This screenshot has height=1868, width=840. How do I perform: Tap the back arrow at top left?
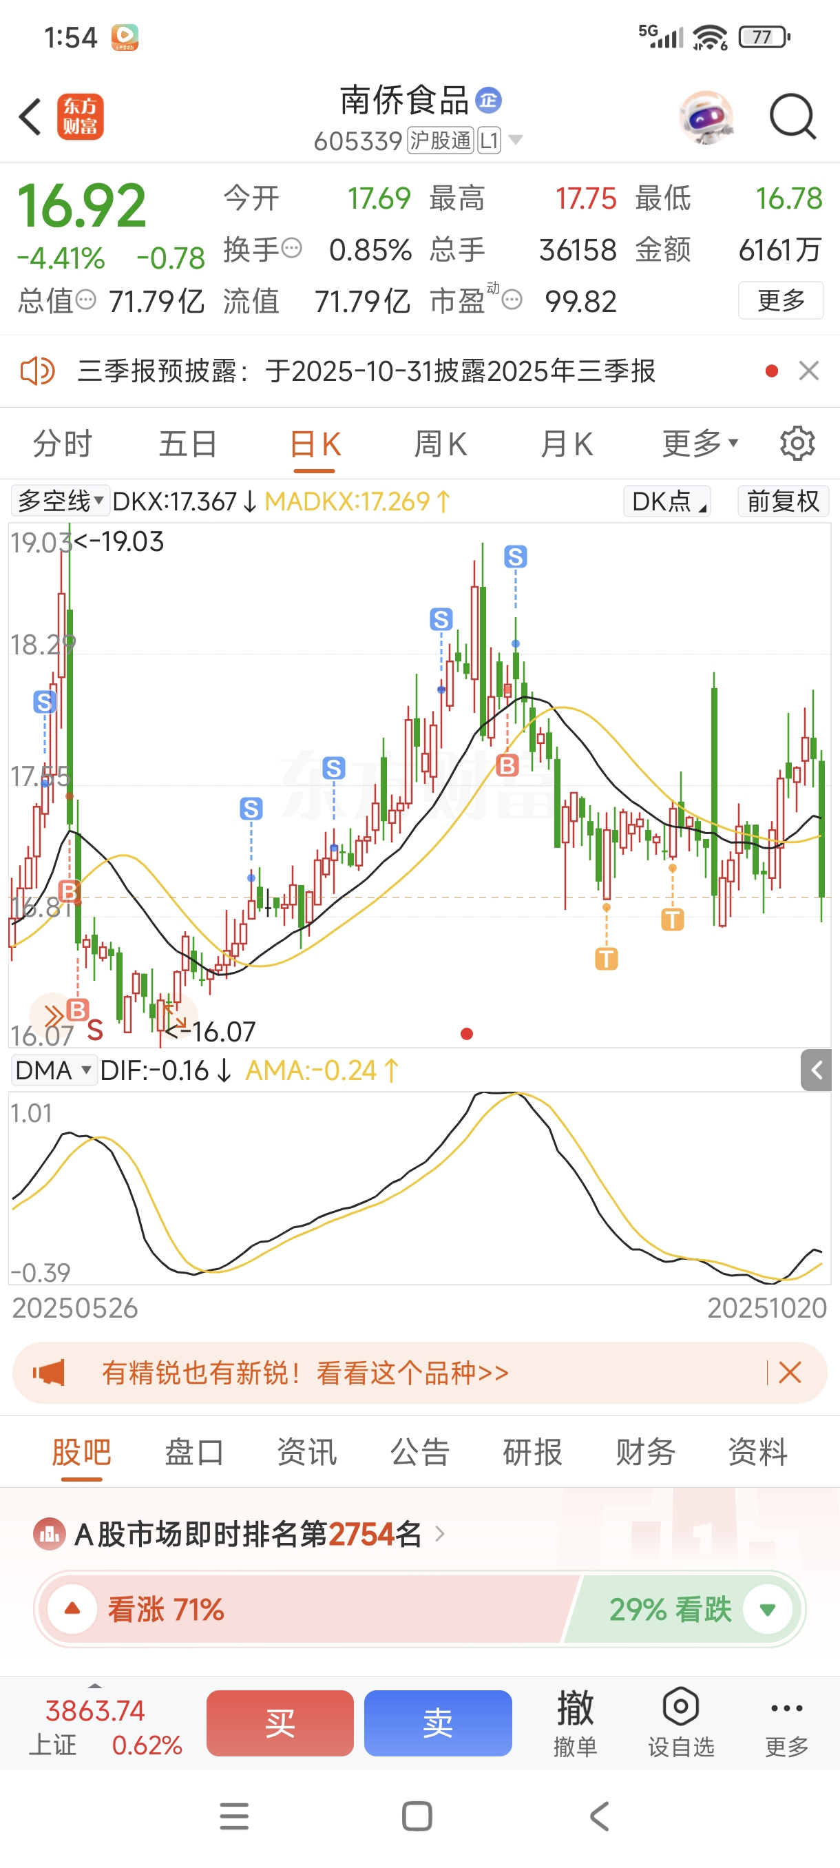(30, 117)
